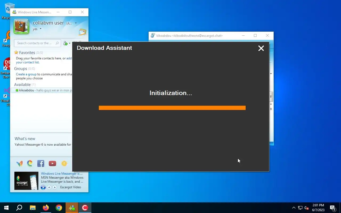This screenshot has height=213, width=341.
Task: Click the 'Escargot Video' label
Action: pyautogui.click(x=71, y=187)
